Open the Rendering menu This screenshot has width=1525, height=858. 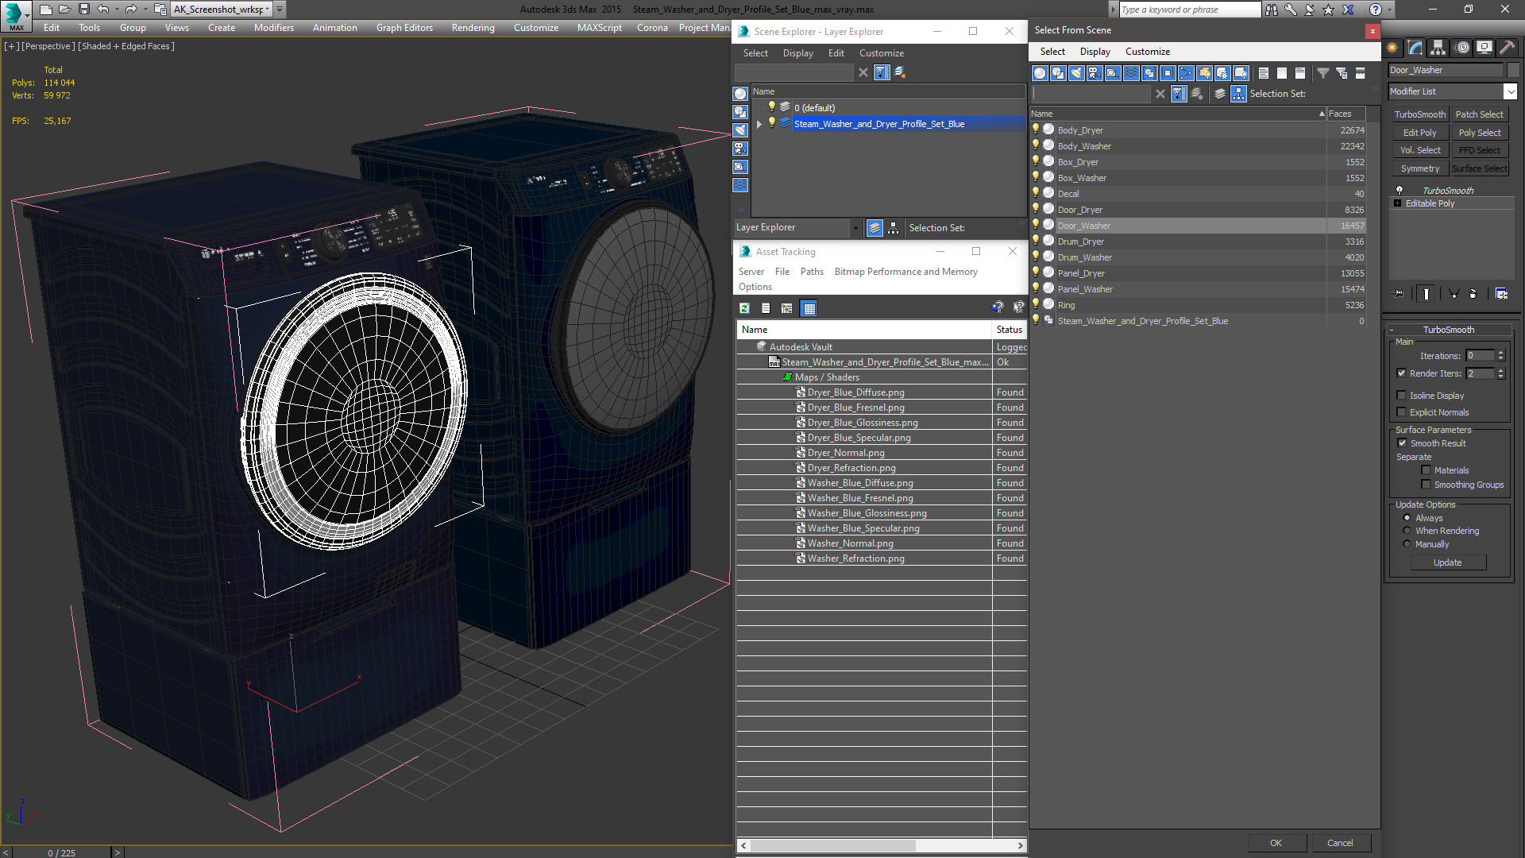pos(473,28)
